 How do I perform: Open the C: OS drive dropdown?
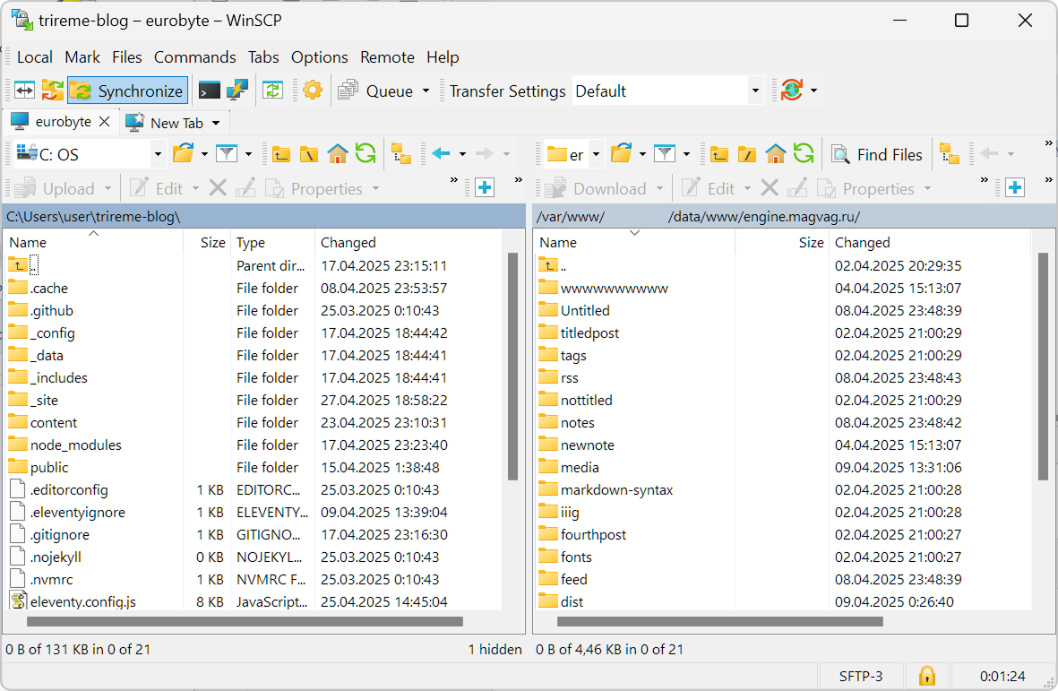coord(158,154)
